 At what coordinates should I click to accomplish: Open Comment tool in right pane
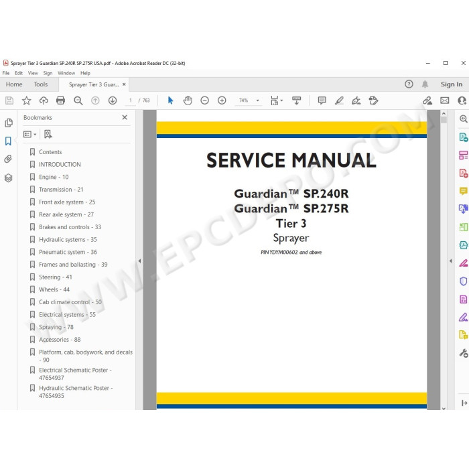(x=464, y=191)
